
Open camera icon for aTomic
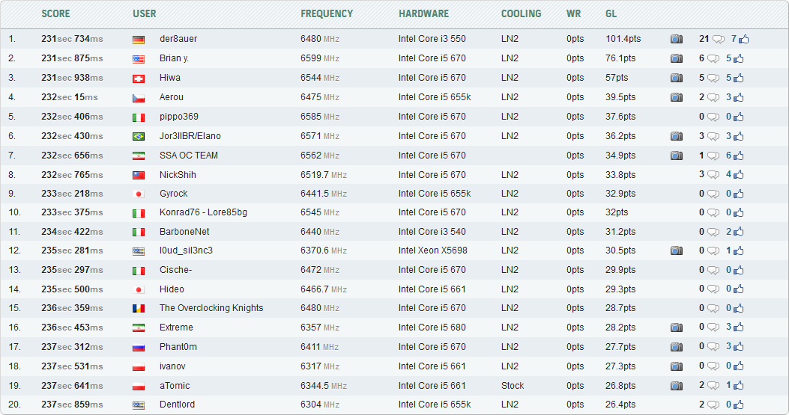point(677,386)
